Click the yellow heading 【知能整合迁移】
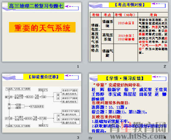Image resolution: width=171 pixels, height=140 pixels. pyautogui.click(x=44, y=77)
